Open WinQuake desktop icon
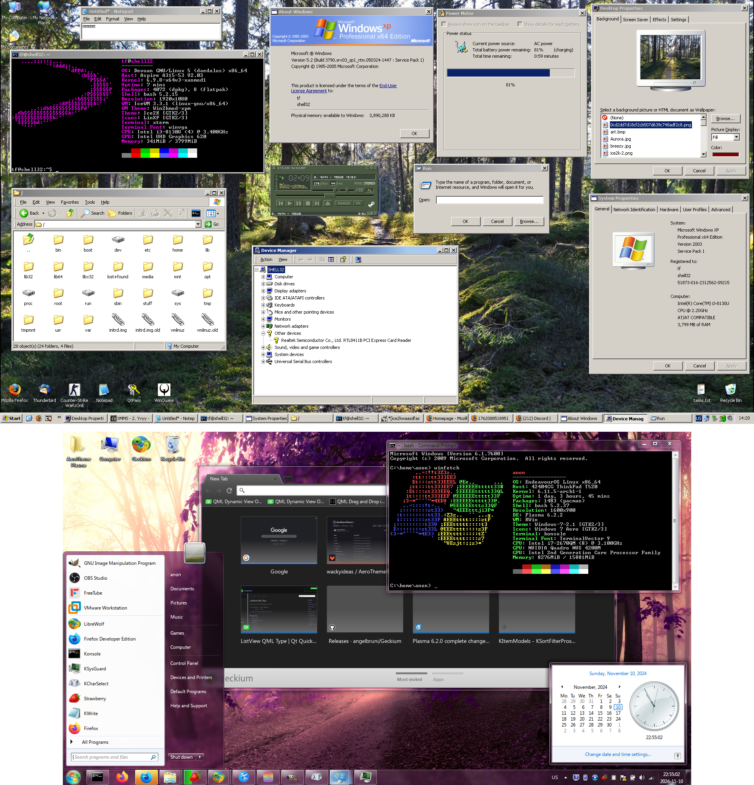Screen dimensions: 754x785 (x=164, y=391)
